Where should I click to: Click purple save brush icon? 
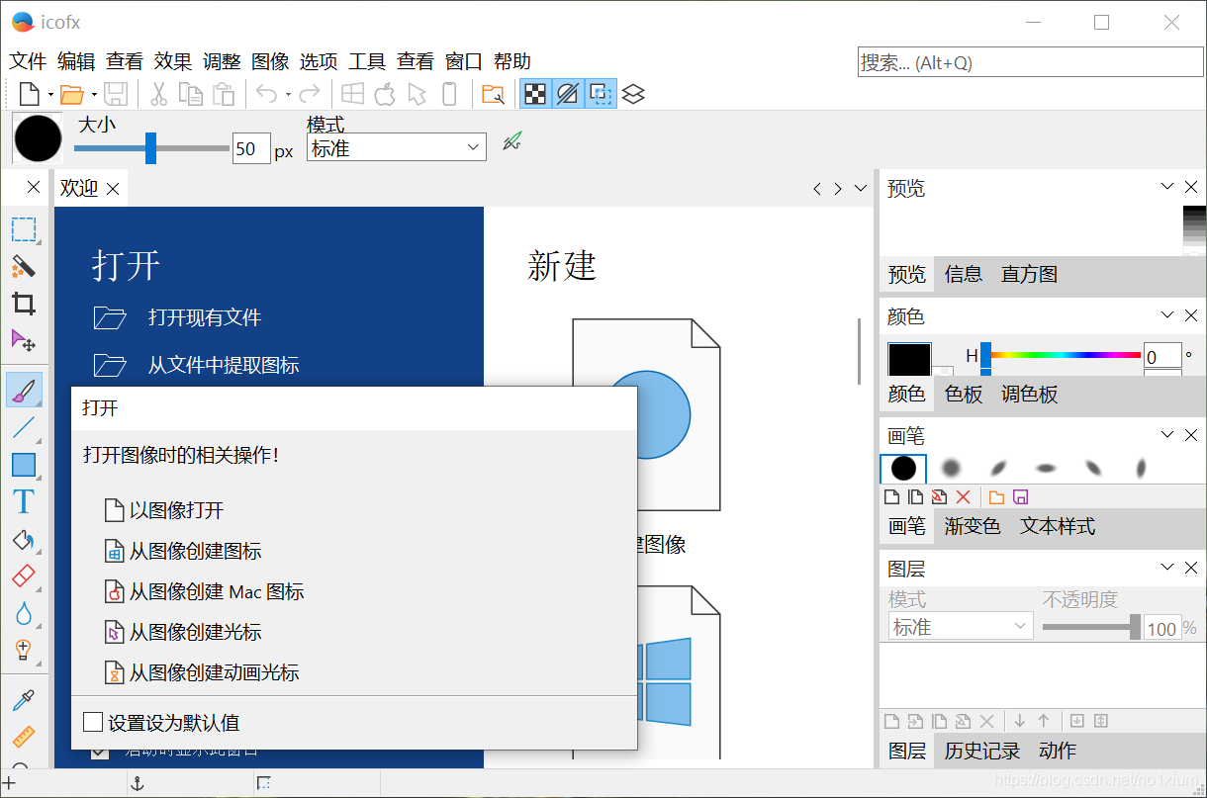(x=1021, y=497)
